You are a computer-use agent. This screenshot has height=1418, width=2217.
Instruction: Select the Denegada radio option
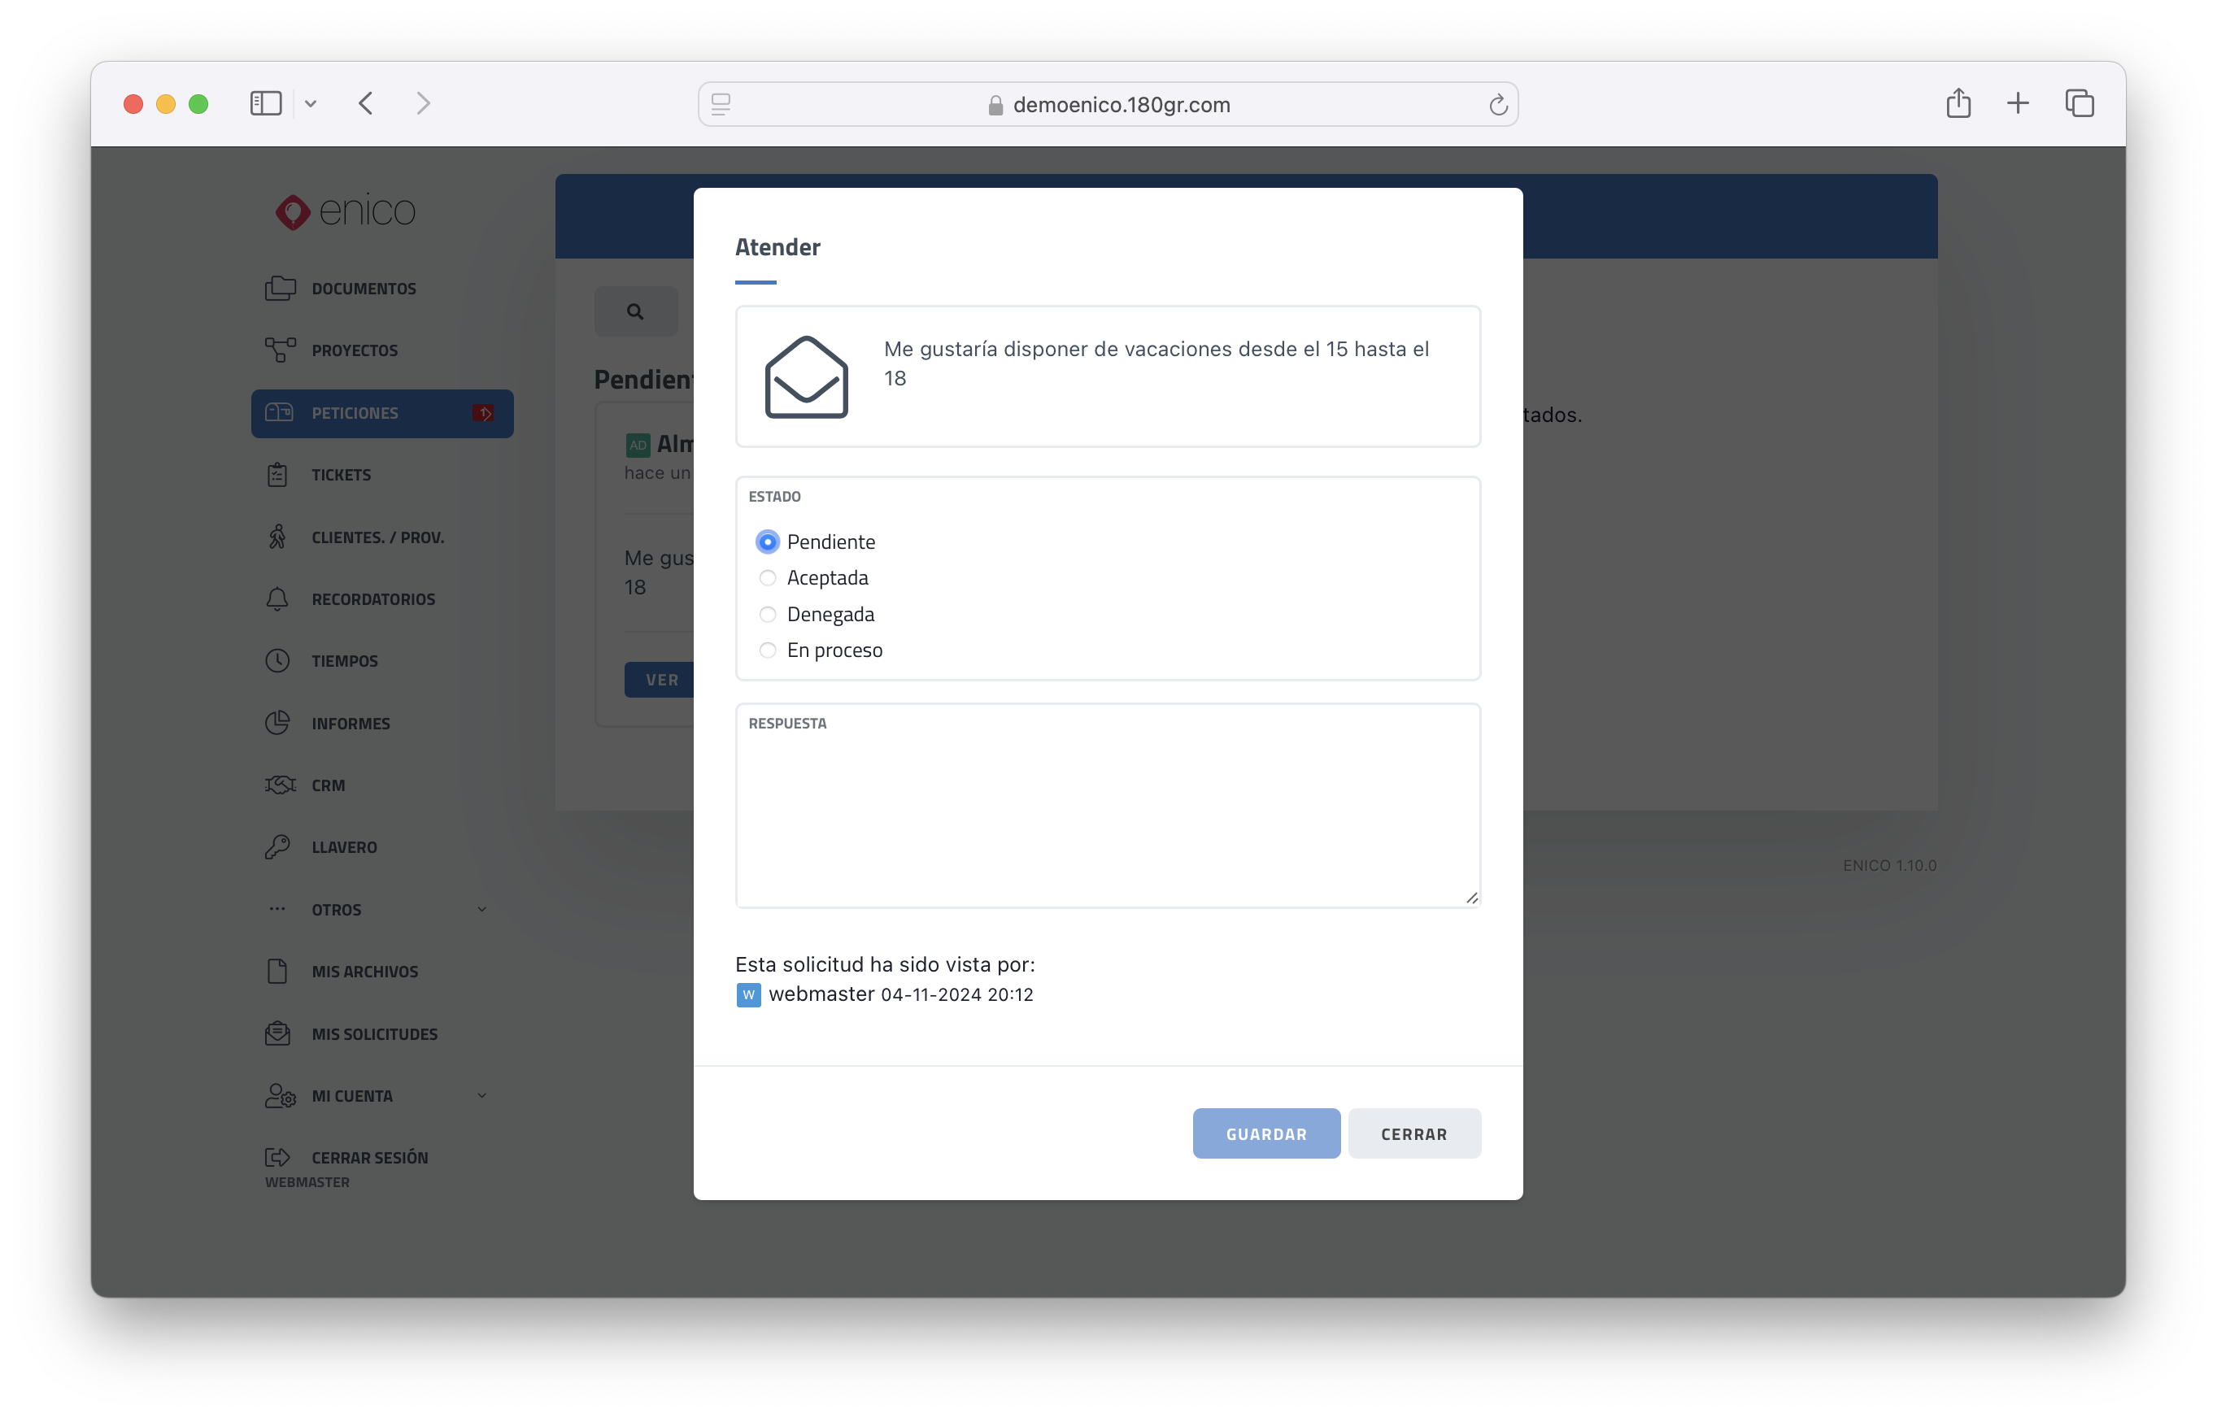(767, 614)
